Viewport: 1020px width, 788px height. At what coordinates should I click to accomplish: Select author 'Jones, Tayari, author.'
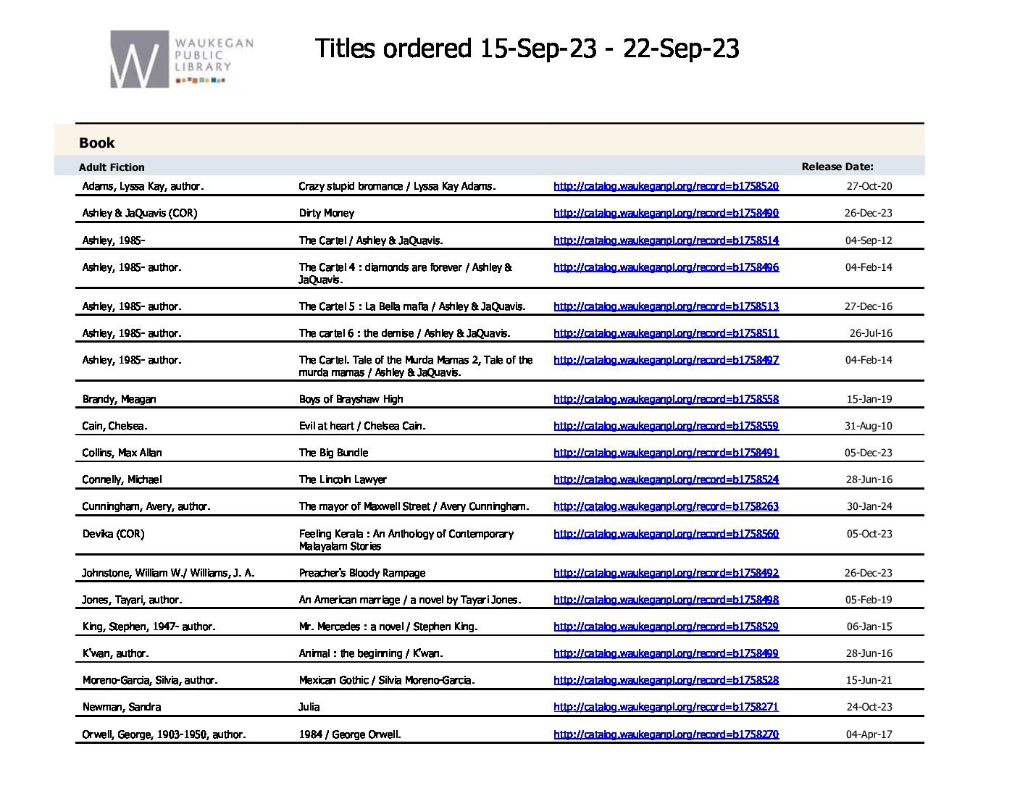pos(132,600)
